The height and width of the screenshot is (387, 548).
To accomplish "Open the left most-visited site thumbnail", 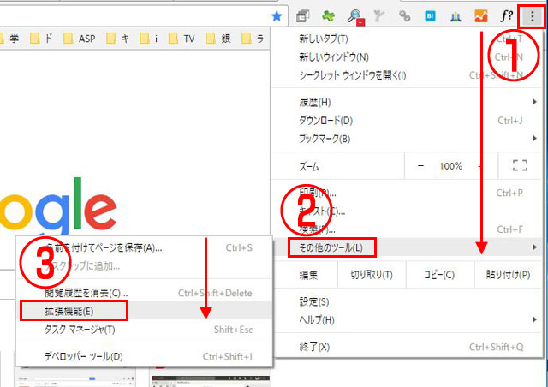I will point(76,377).
